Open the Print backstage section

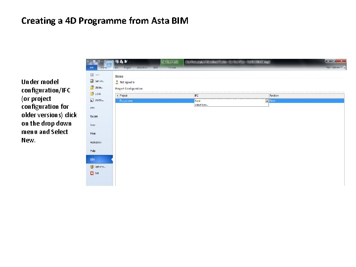pyautogui.click(x=92, y=133)
